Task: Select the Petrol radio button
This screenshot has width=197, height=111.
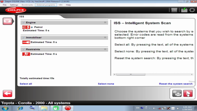Action: 32,27
